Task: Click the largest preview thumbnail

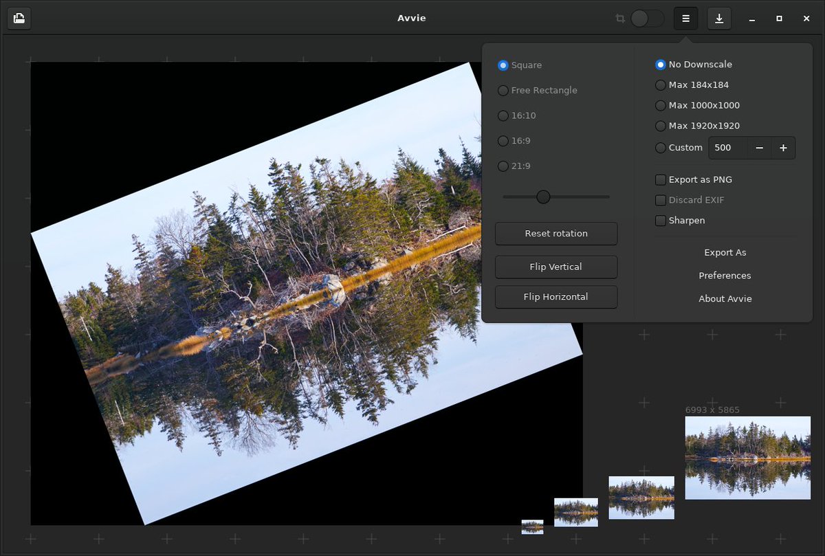Action: [748, 458]
